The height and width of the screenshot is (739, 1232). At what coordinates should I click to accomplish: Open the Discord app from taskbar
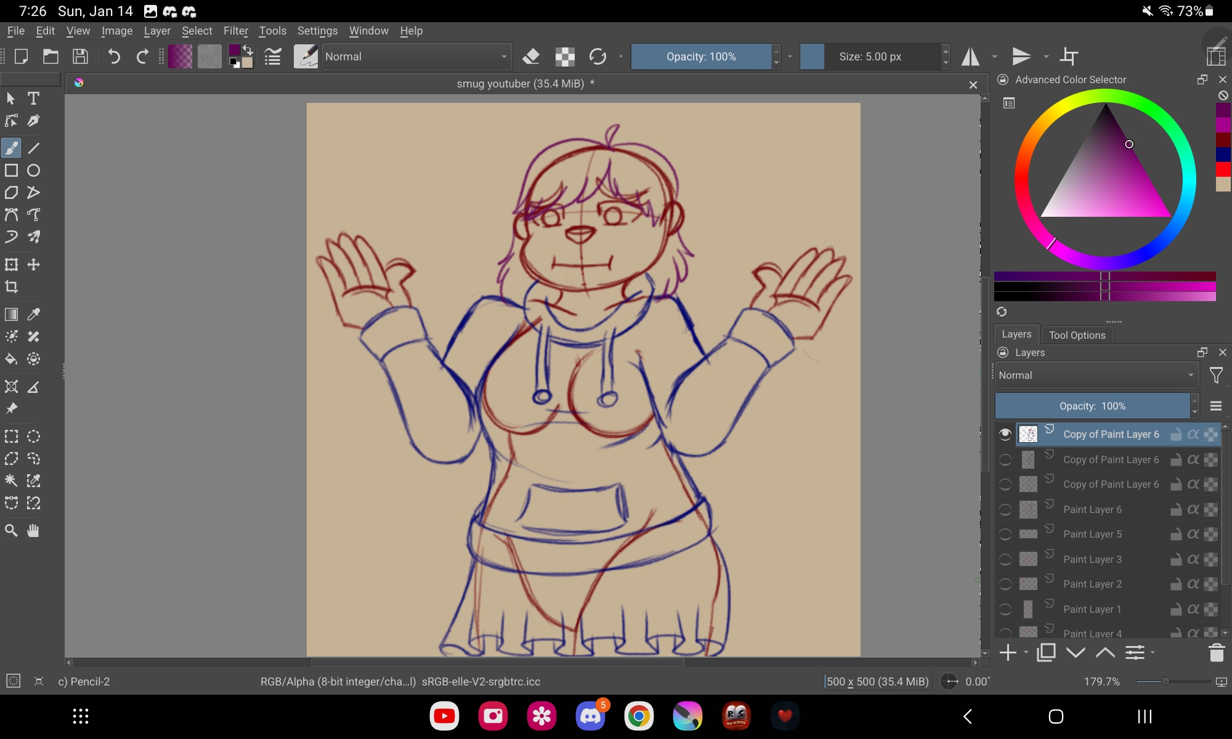click(590, 716)
